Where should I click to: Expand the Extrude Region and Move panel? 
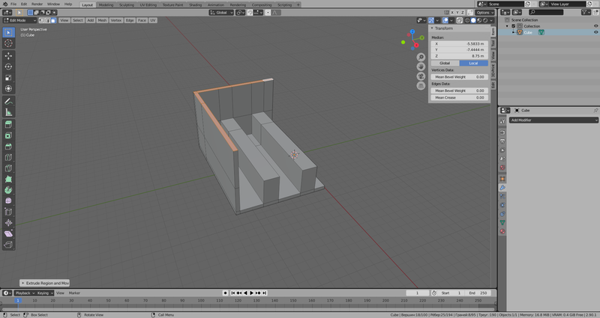pyautogui.click(x=46, y=284)
